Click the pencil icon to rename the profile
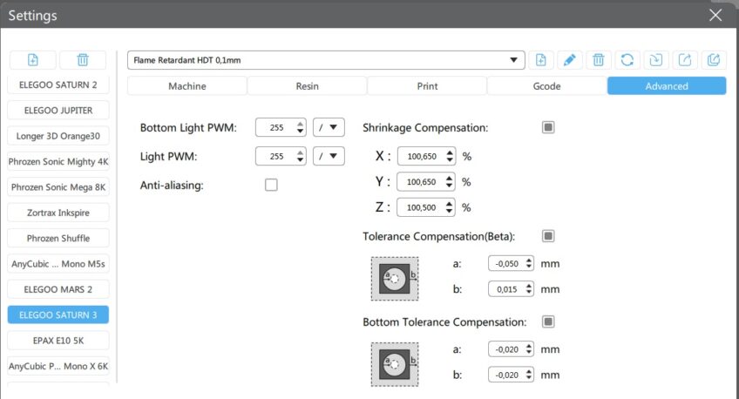739x399 pixels. point(569,60)
